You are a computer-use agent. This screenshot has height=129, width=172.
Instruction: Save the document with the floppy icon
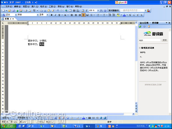coord(13,11)
